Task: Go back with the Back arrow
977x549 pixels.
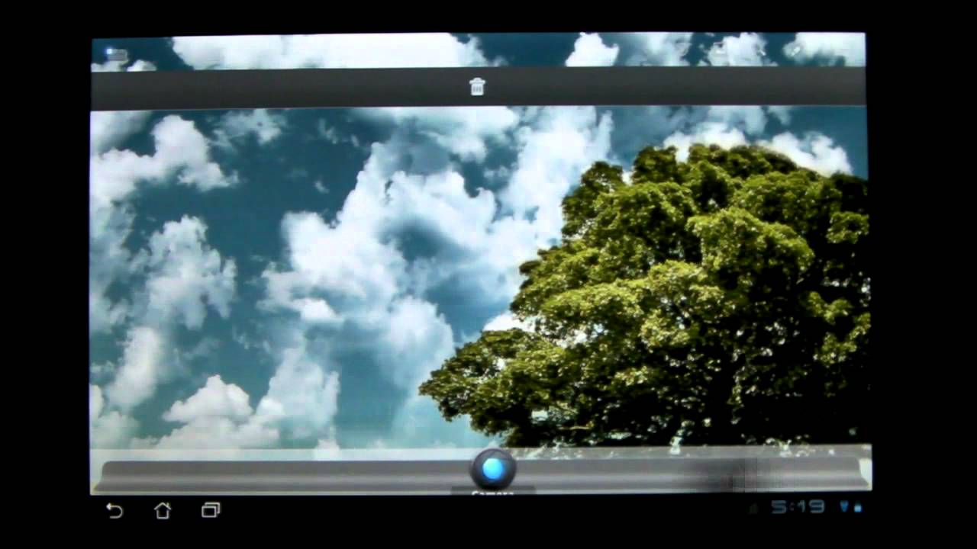Action: (x=114, y=511)
